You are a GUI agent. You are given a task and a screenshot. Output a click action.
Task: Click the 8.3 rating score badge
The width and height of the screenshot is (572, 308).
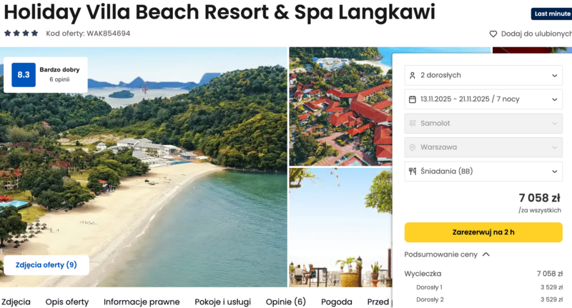(x=24, y=75)
